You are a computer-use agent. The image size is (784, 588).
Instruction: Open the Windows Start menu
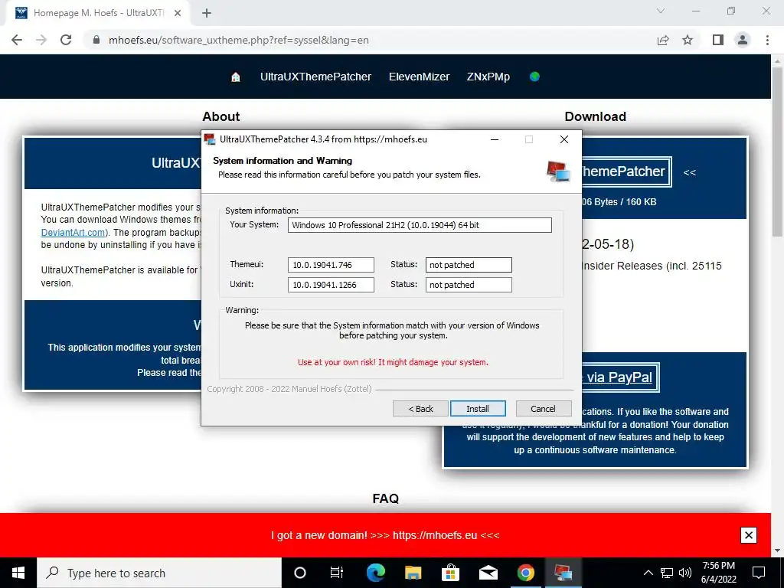click(18, 573)
